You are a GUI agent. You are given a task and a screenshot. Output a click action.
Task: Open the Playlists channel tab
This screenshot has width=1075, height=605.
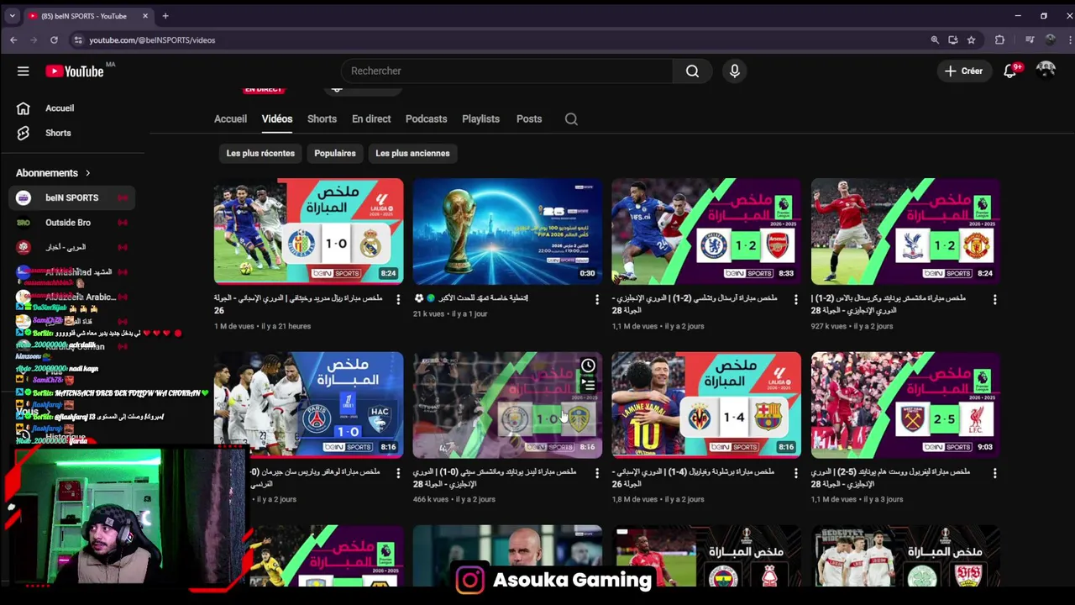480,119
